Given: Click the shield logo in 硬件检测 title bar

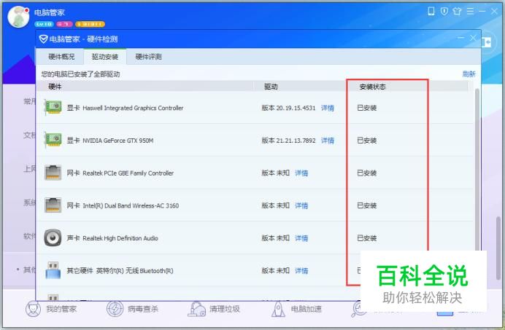Looking at the screenshot, I should coord(43,39).
